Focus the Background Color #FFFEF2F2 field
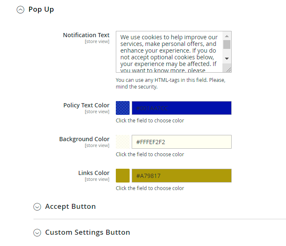The image size is (286, 246). click(x=181, y=142)
